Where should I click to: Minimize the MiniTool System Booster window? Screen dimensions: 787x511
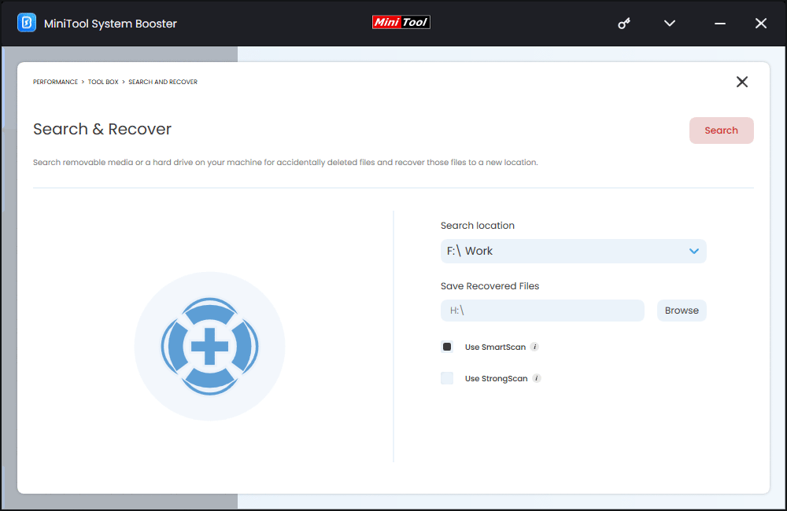(x=720, y=24)
